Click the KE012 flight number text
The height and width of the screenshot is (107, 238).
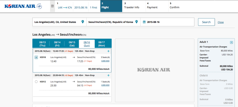pyautogui.click(x=43, y=82)
